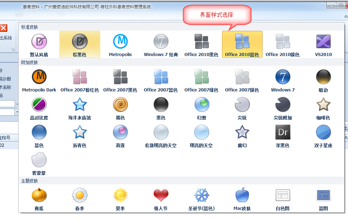The height and width of the screenshot is (220, 348).
Task: Choose the 沥青色 skin
Action: tap(80, 136)
